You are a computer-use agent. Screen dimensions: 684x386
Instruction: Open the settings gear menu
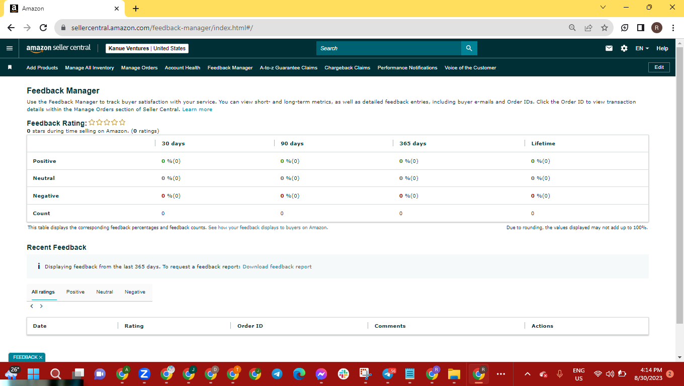click(x=624, y=48)
